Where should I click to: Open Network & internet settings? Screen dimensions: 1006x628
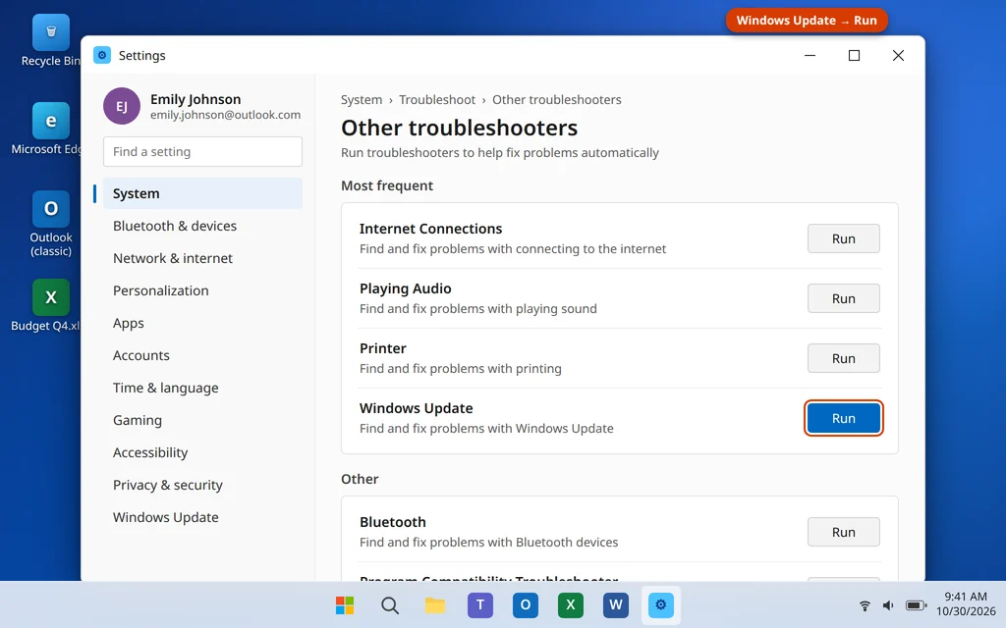click(x=202, y=258)
